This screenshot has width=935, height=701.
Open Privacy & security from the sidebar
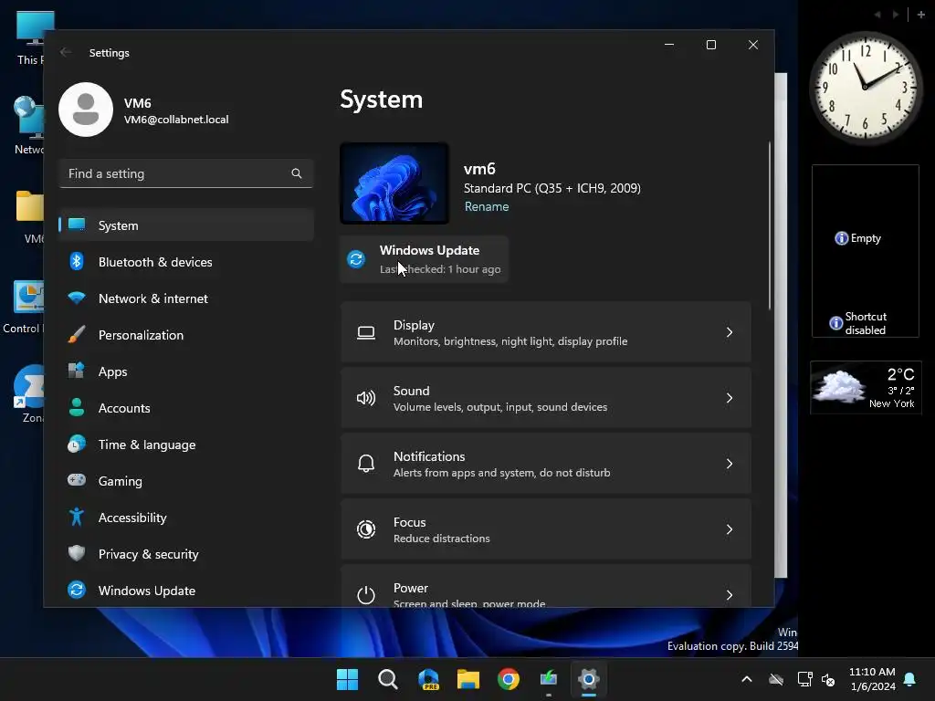tap(186, 554)
